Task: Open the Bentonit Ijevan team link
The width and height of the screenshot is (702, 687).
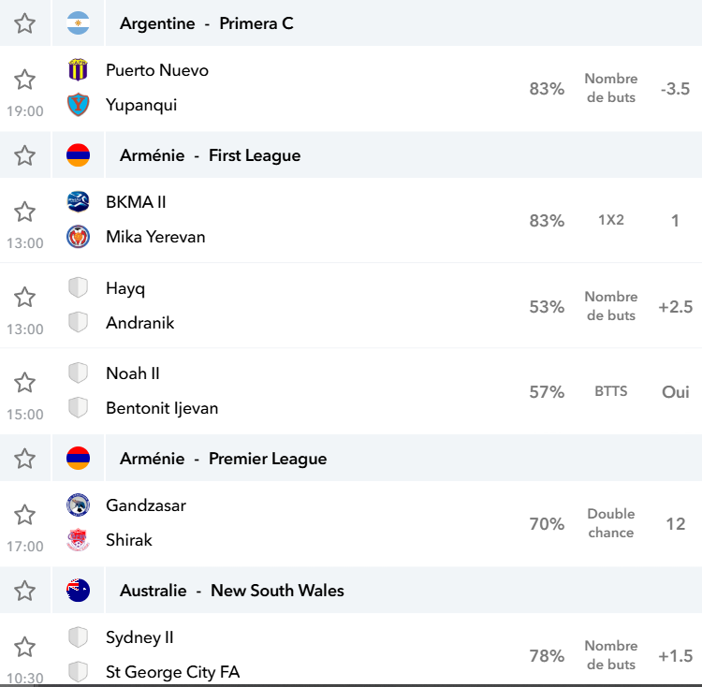Action: coord(162,408)
